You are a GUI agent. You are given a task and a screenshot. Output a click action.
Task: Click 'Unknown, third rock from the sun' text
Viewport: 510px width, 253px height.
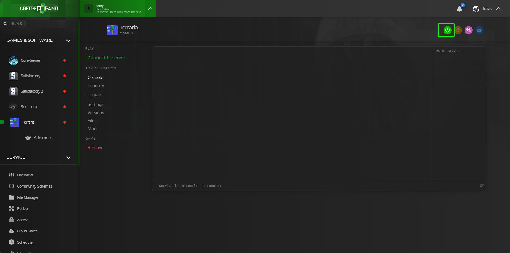(118, 12)
